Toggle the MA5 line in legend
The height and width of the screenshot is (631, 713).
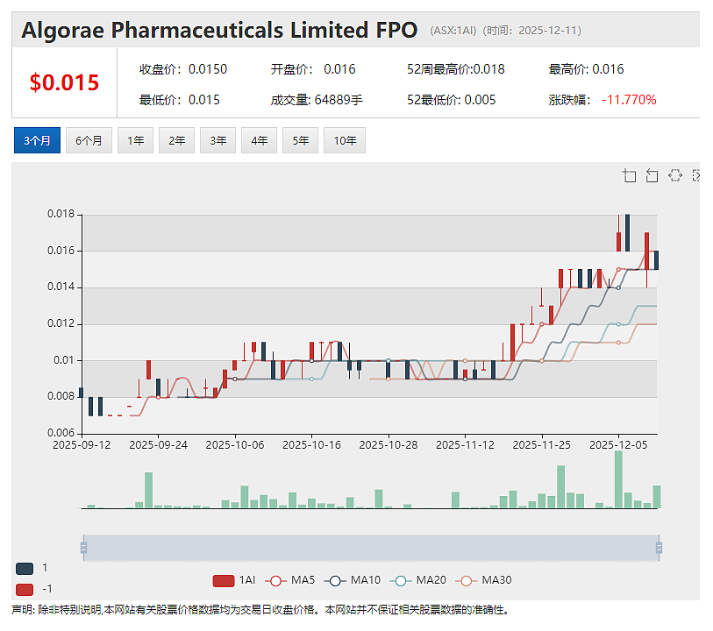pos(290,580)
